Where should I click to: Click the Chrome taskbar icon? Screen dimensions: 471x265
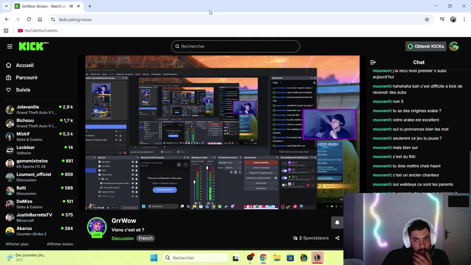click(x=263, y=258)
